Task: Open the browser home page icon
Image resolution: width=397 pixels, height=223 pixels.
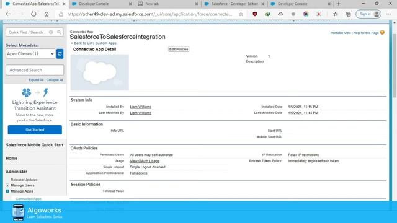Action: [x=47, y=14]
